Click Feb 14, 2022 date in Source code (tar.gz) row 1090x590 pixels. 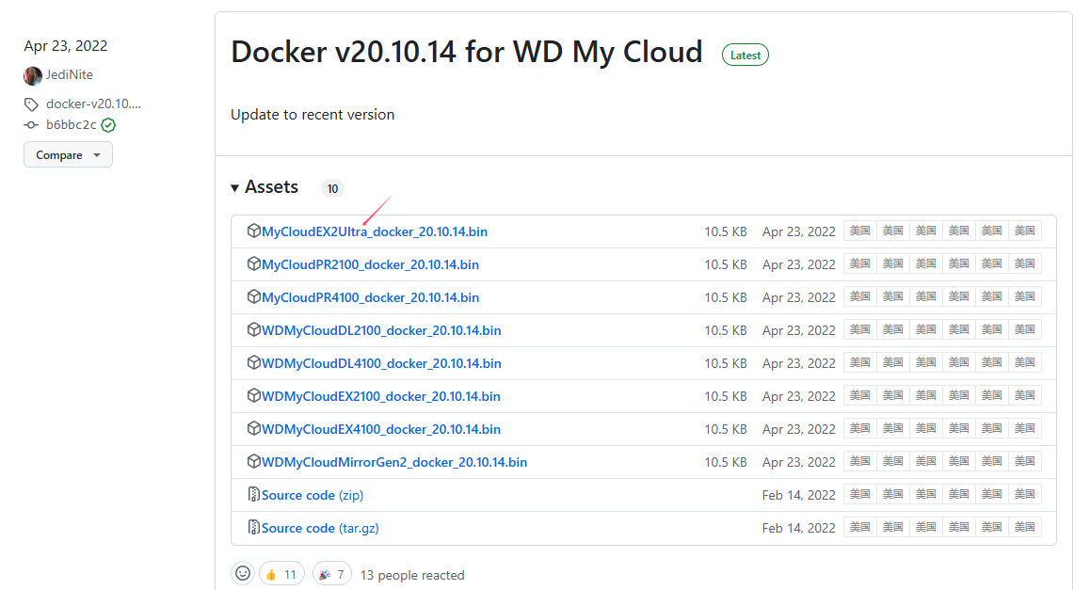[799, 528]
